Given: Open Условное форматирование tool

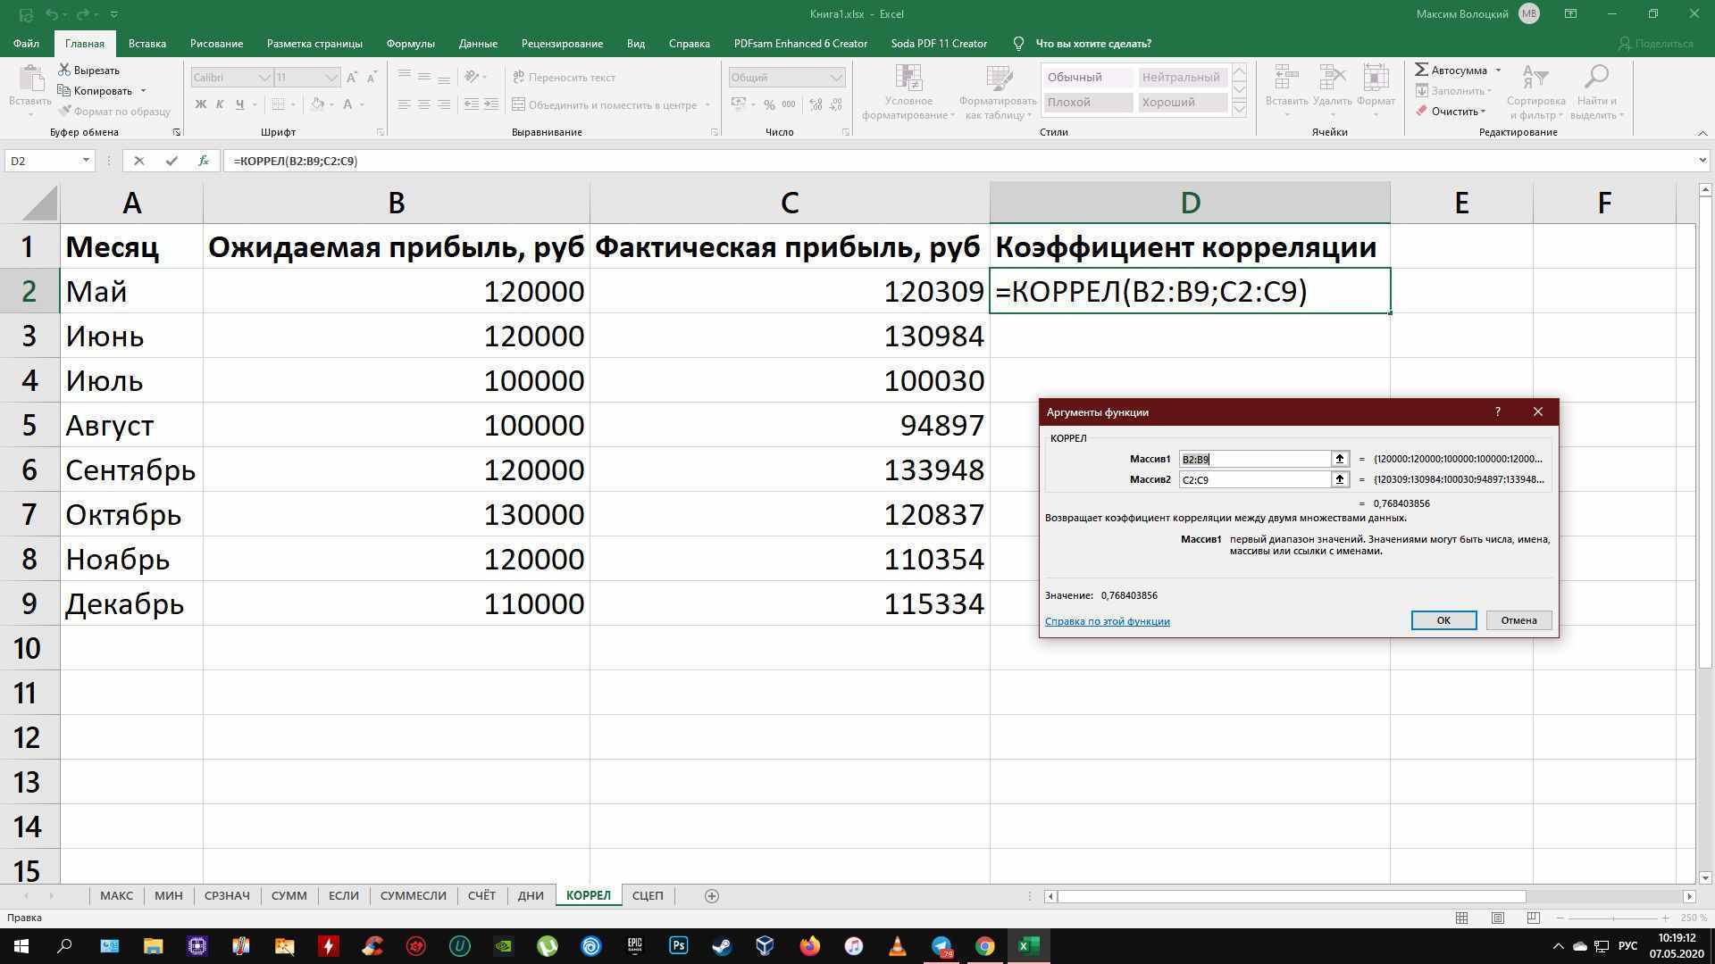Looking at the screenshot, I should [x=908, y=92].
